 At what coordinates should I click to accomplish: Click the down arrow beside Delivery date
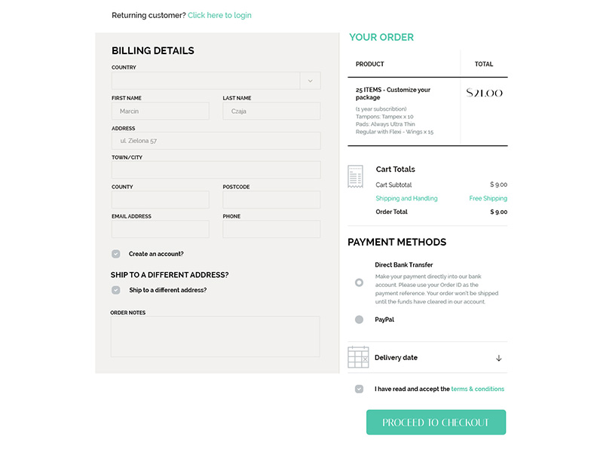pyautogui.click(x=498, y=358)
